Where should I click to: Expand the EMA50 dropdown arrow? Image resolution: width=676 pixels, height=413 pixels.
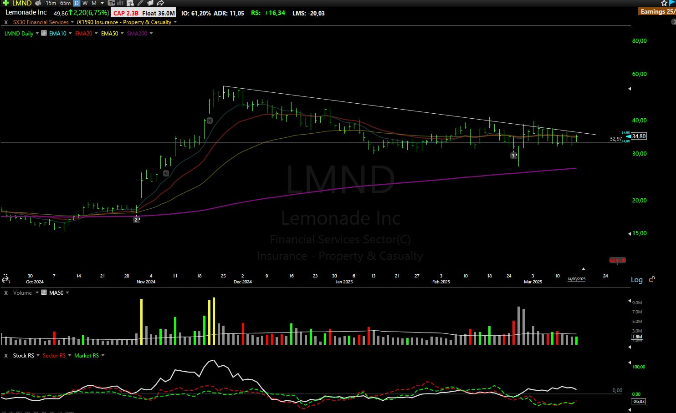pyautogui.click(x=122, y=33)
